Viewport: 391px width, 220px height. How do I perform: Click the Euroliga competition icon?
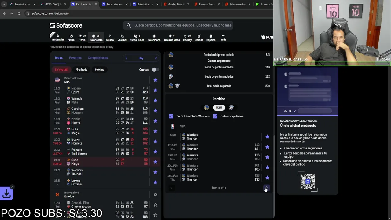(57, 195)
